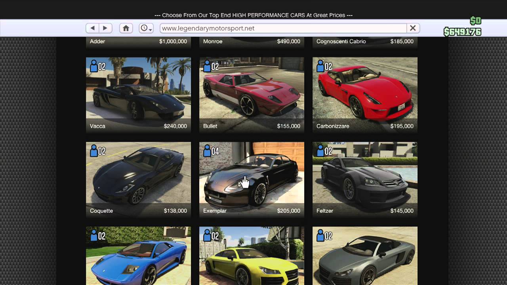This screenshot has width=507, height=285.
Task: Click the Coquette name label
Action: coord(101,211)
